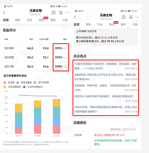Viewport: 149px width, 153px height.
Task: Toggle 利润表 legend swatch
Action: click(5, 83)
